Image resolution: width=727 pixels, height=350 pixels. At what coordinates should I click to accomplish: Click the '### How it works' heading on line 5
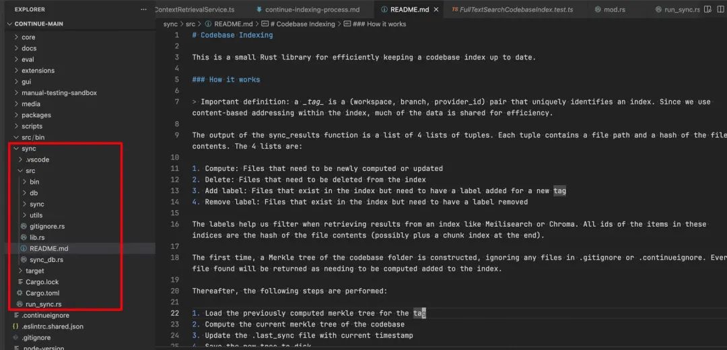tap(226, 79)
